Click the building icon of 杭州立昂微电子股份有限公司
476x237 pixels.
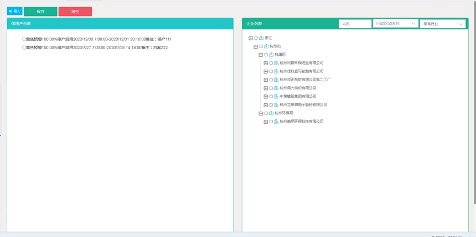click(x=276, y=105)
